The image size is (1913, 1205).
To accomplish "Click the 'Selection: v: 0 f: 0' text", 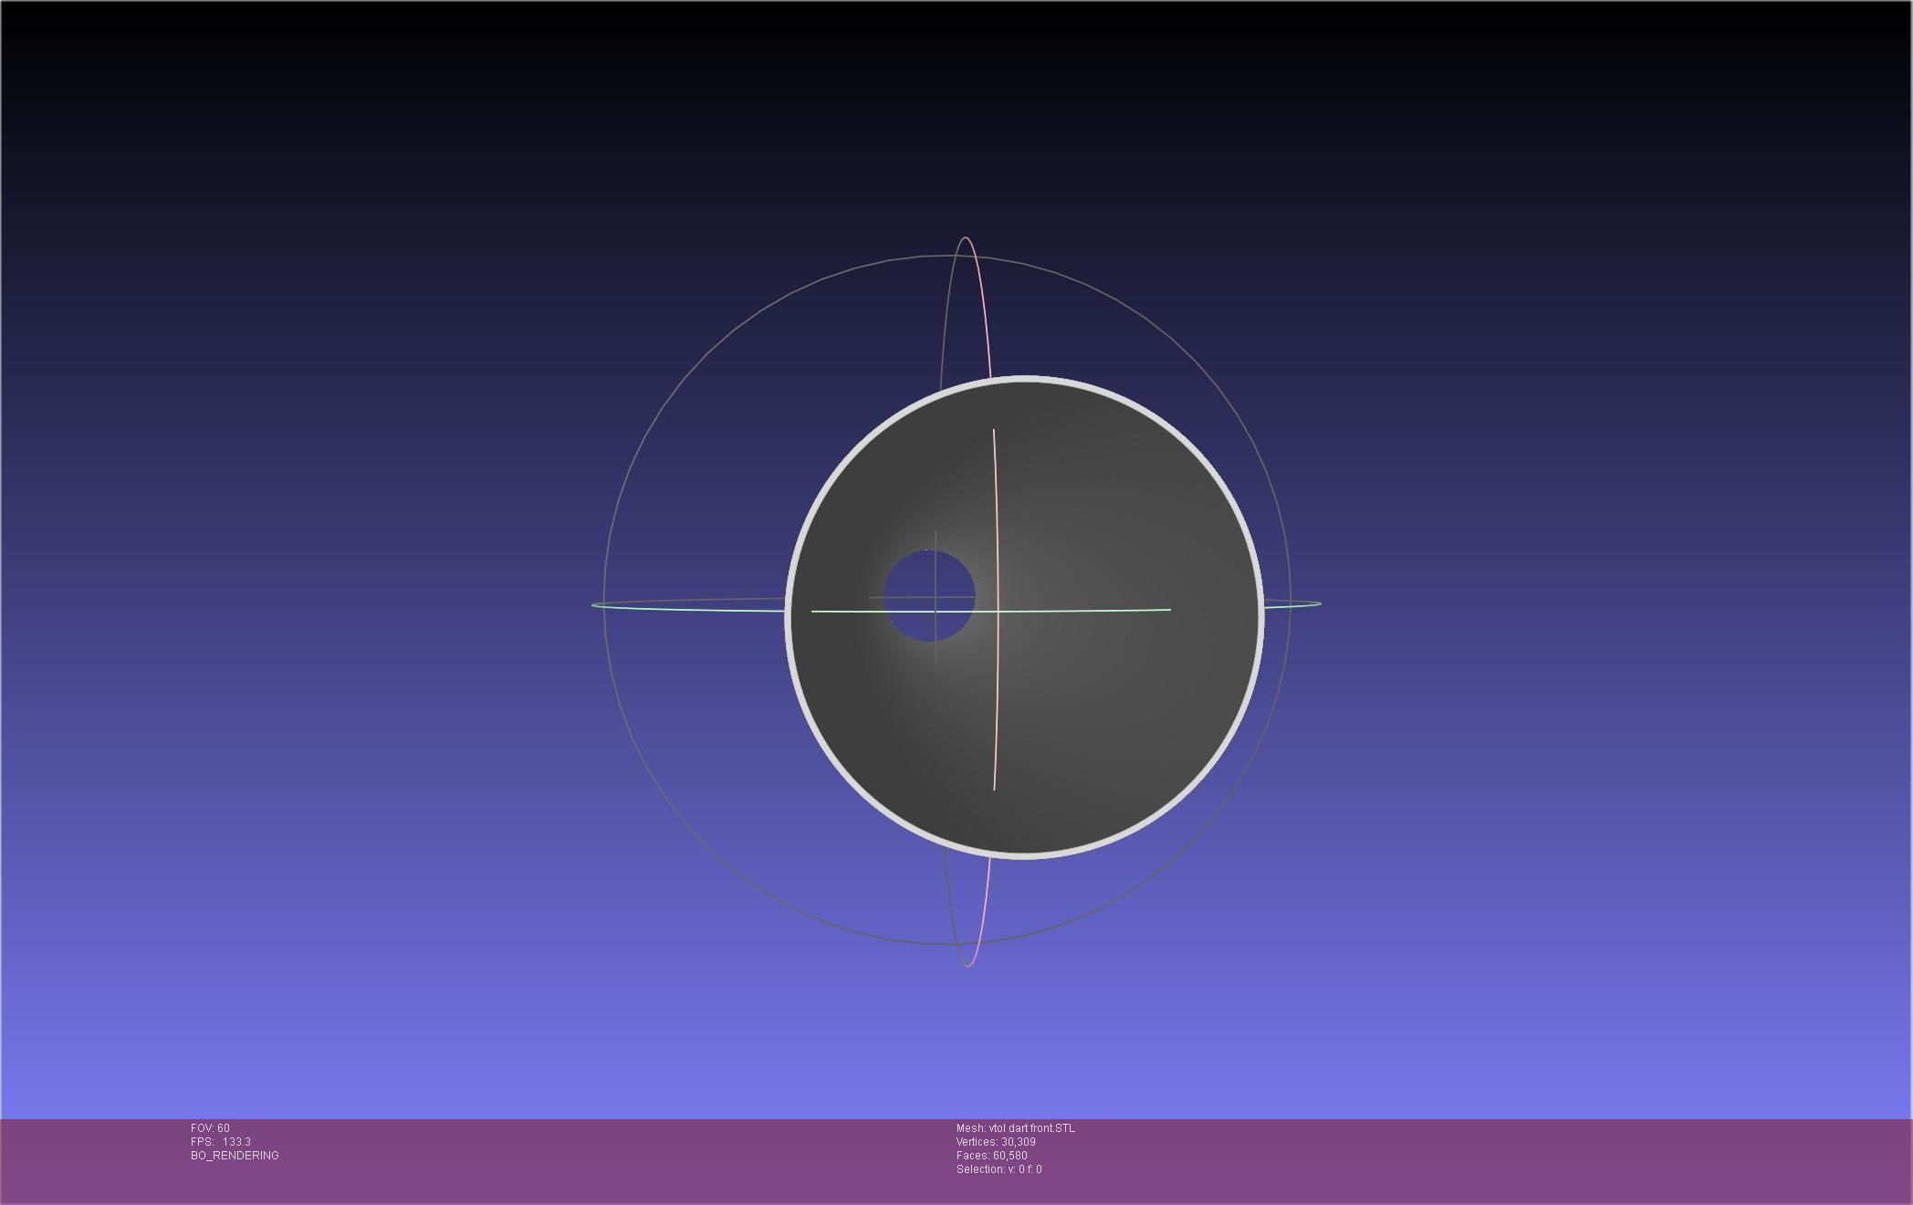I will pos(998,1169).
